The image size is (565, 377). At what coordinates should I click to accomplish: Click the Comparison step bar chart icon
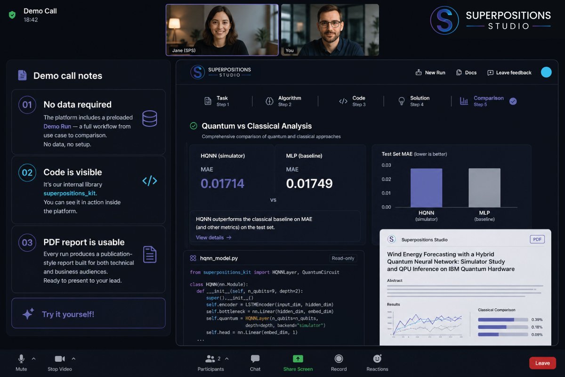tap(464, 101)
